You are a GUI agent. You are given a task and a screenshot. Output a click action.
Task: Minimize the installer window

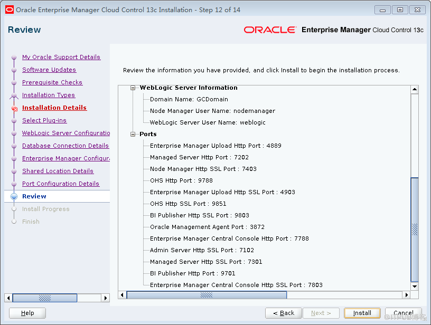382,10
